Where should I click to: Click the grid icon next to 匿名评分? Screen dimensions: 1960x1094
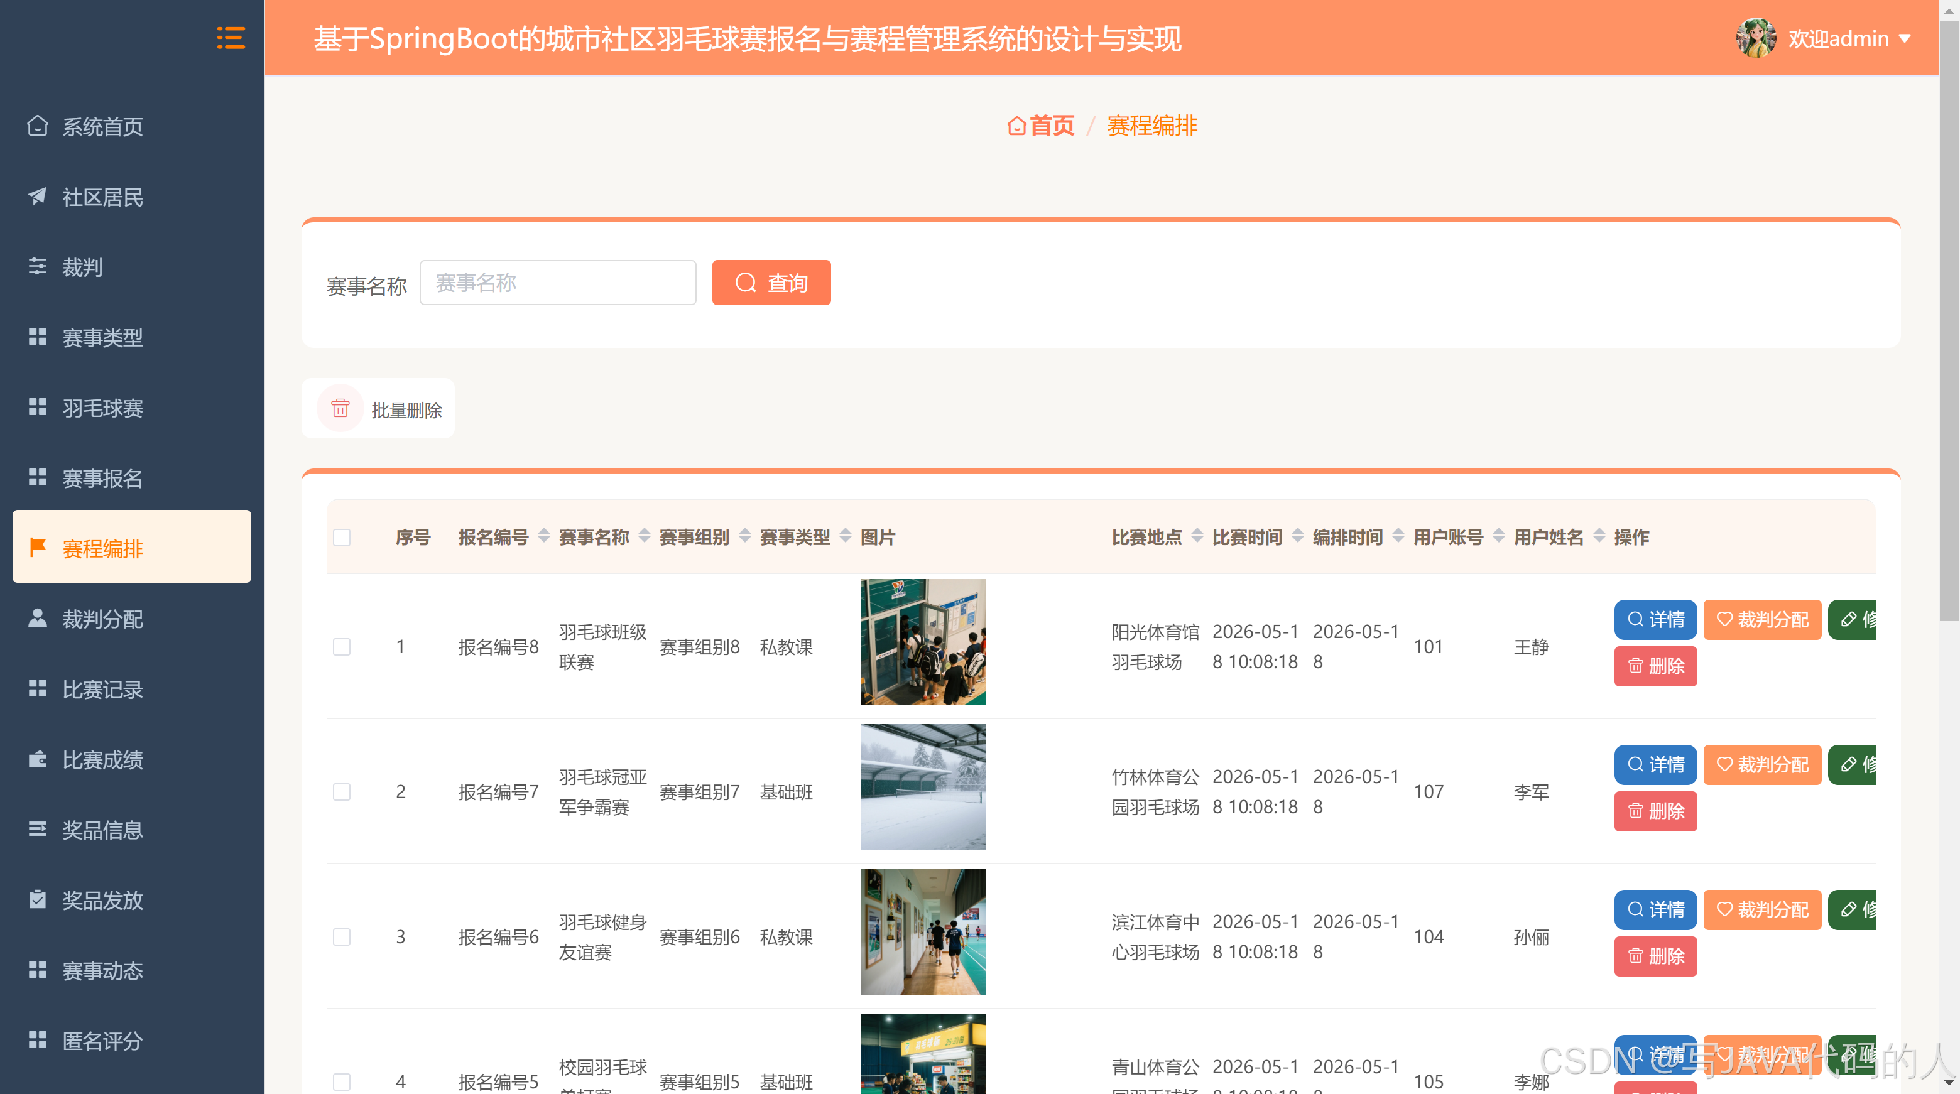[37, 1040]
